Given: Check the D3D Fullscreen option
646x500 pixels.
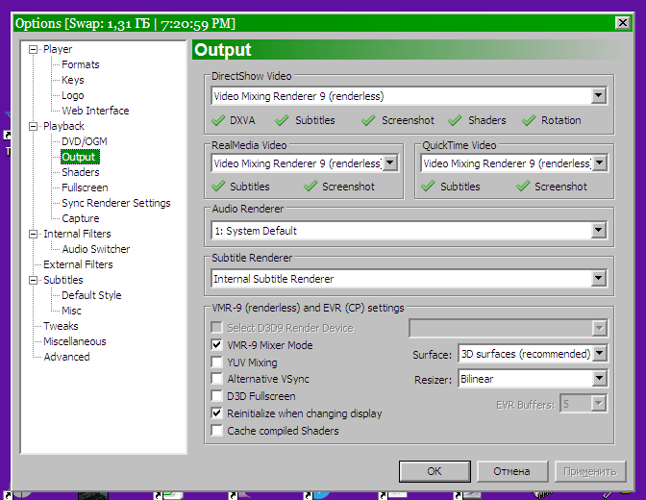Looking at the screenshot, I should click(x=216, y=396).
